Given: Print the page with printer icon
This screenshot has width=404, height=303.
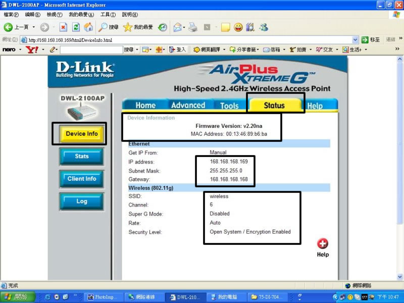Looking at the screenshot, I should [x=193, y=27].
